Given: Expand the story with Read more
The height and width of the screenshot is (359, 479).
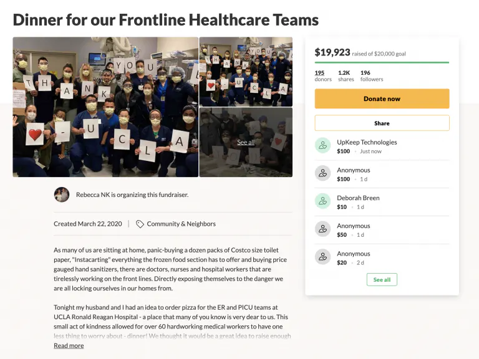Looking at the screenshot, I should (69, 346).
